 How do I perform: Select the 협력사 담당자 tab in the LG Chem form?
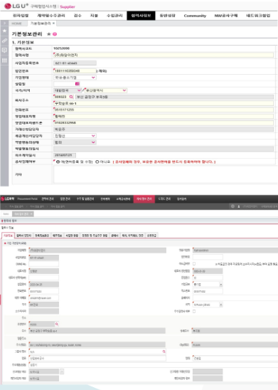[24, 236]
